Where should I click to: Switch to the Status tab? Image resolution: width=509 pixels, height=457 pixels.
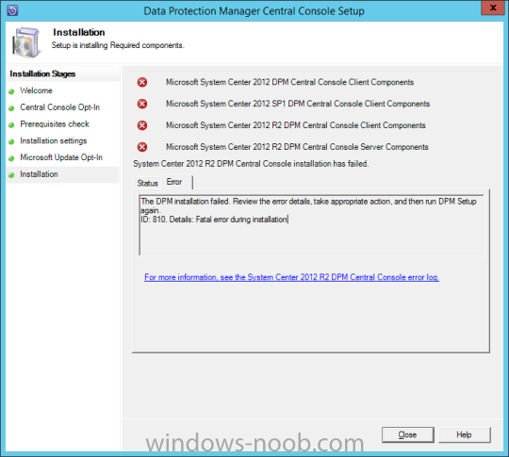[x=147, y=183]
